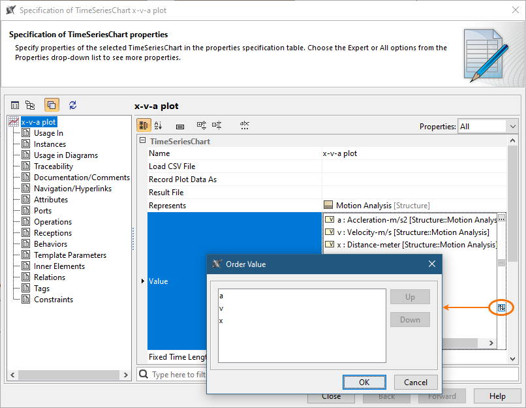Viewport: 526px width, 408px height.
Task: Select Traceability in the left tree
Action: (54, 166)
